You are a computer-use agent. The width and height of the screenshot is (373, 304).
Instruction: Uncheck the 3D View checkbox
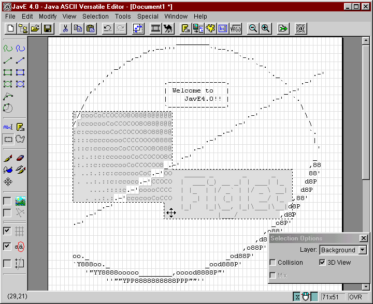pyautogui.click(x=322, y=263)
